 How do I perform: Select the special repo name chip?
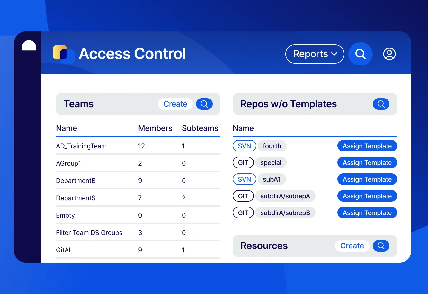pos(271,163)
